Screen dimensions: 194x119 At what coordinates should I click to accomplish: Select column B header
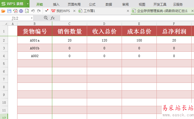click(35, 24)
